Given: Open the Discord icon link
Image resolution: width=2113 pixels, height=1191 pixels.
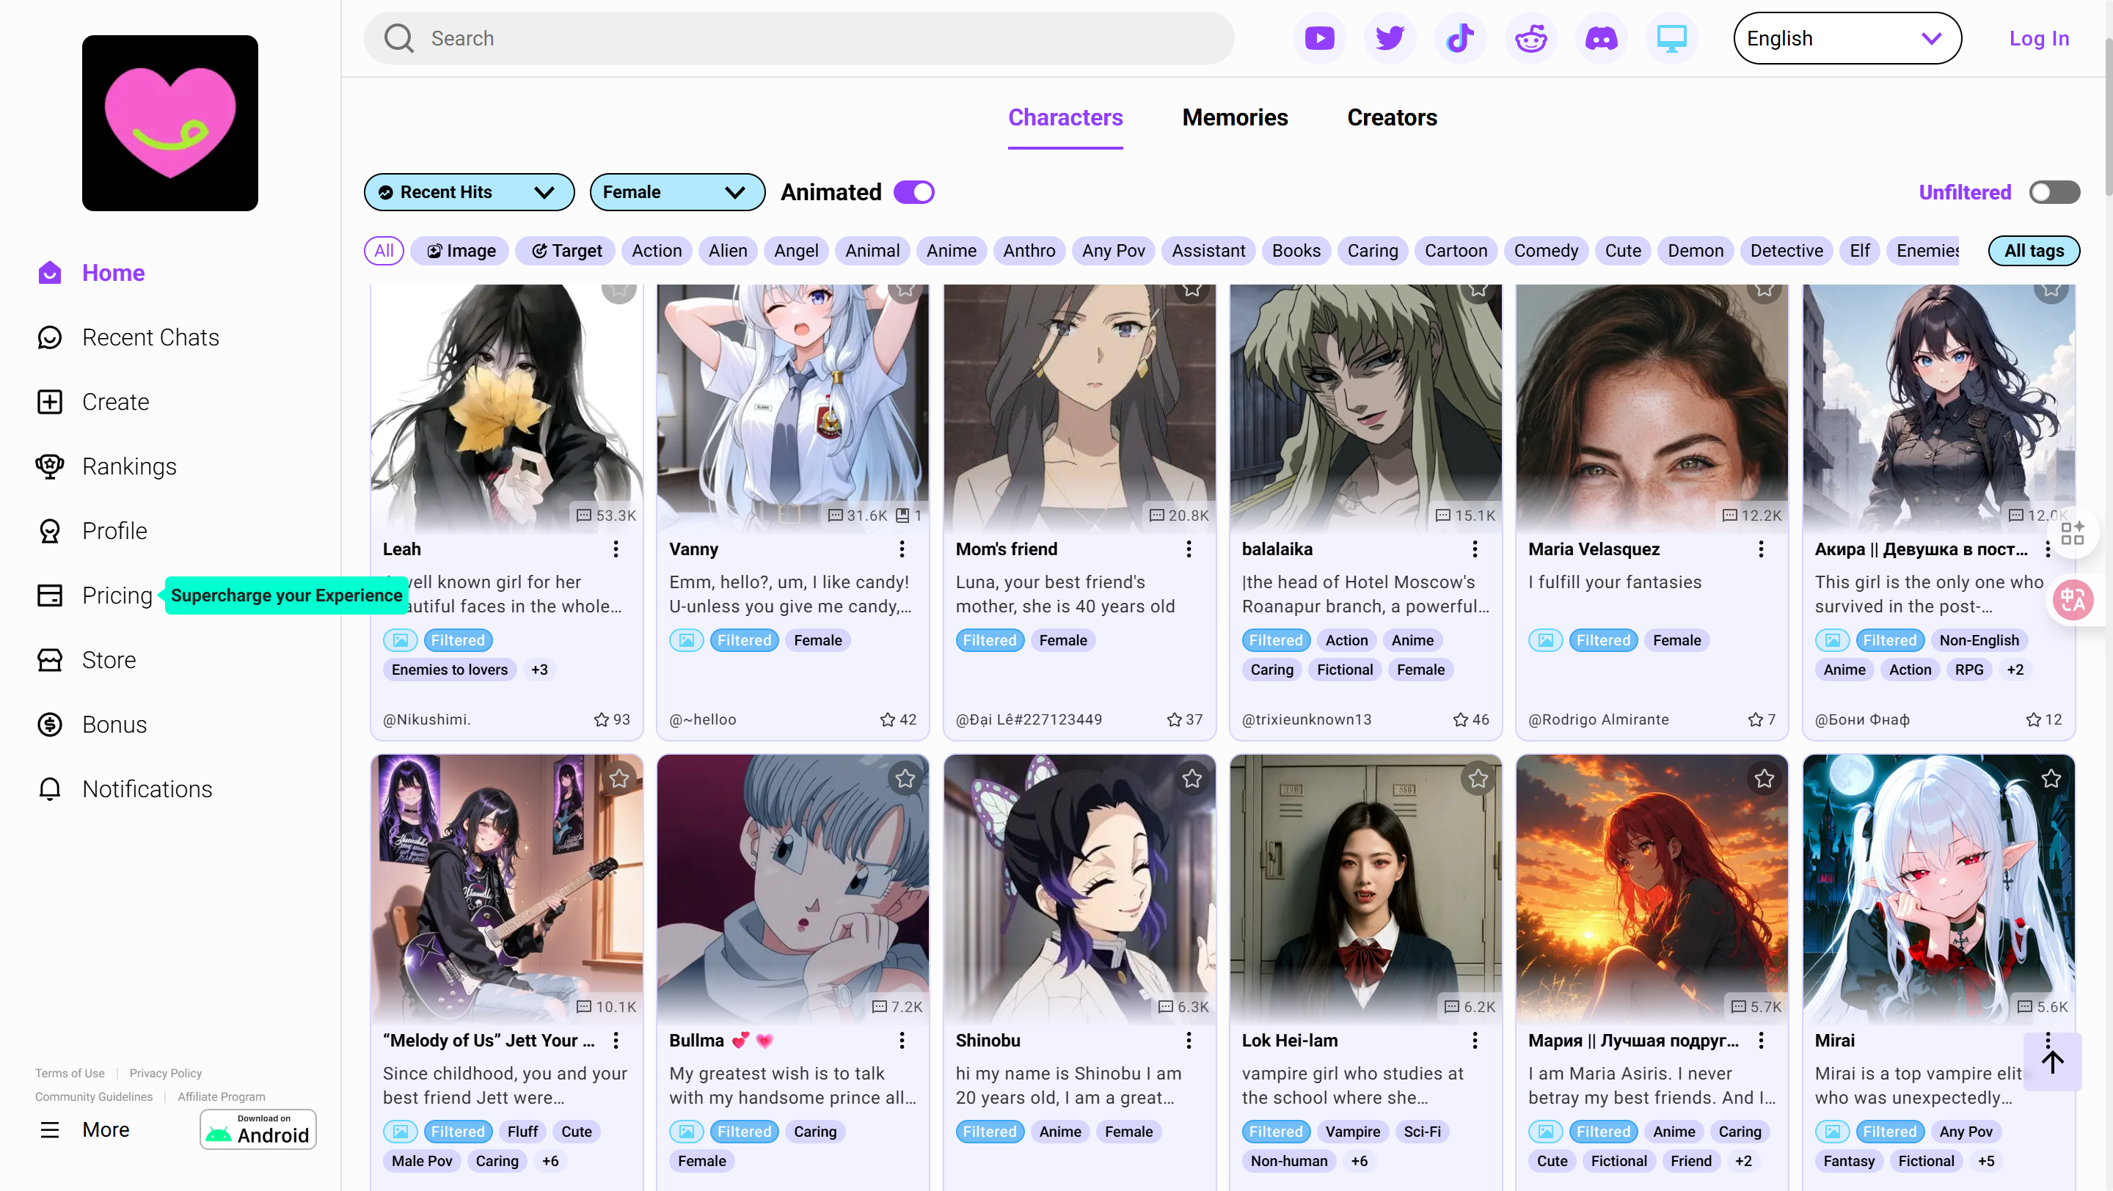Looking at the screenshot, I should (1601, 39).
